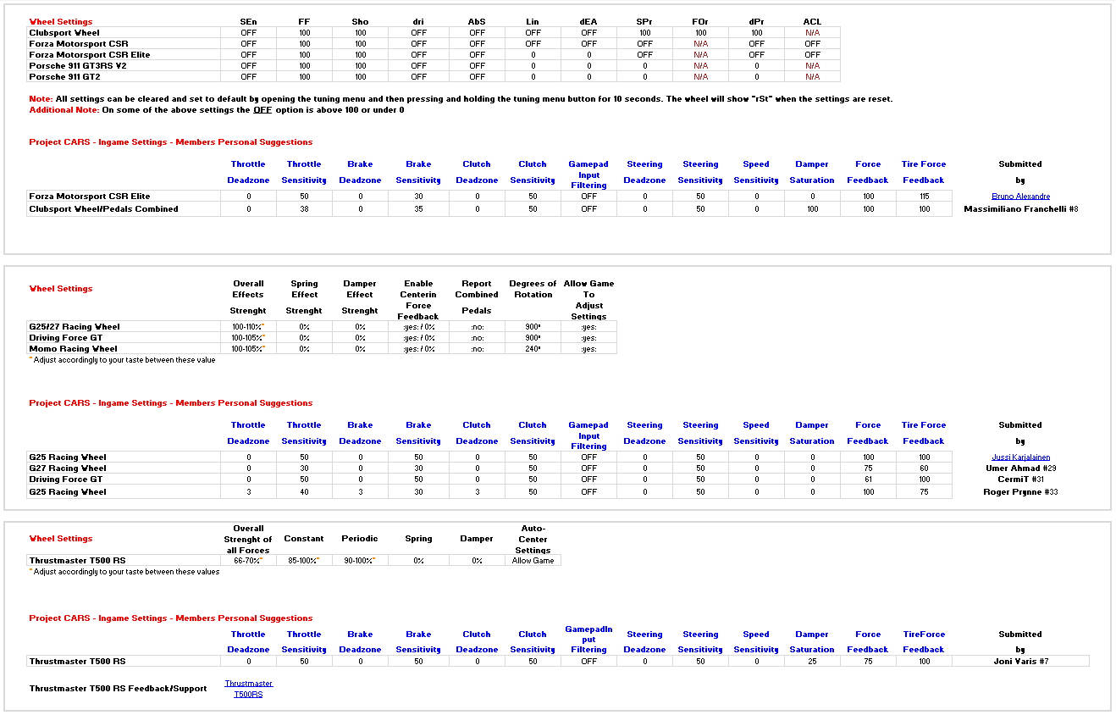Click the Porsche 911 GT2 row label
Viewport: 1116px width, 715px height.
(x=66, y=77)
